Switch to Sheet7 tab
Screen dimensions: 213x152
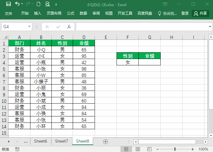tap(61, 141)
